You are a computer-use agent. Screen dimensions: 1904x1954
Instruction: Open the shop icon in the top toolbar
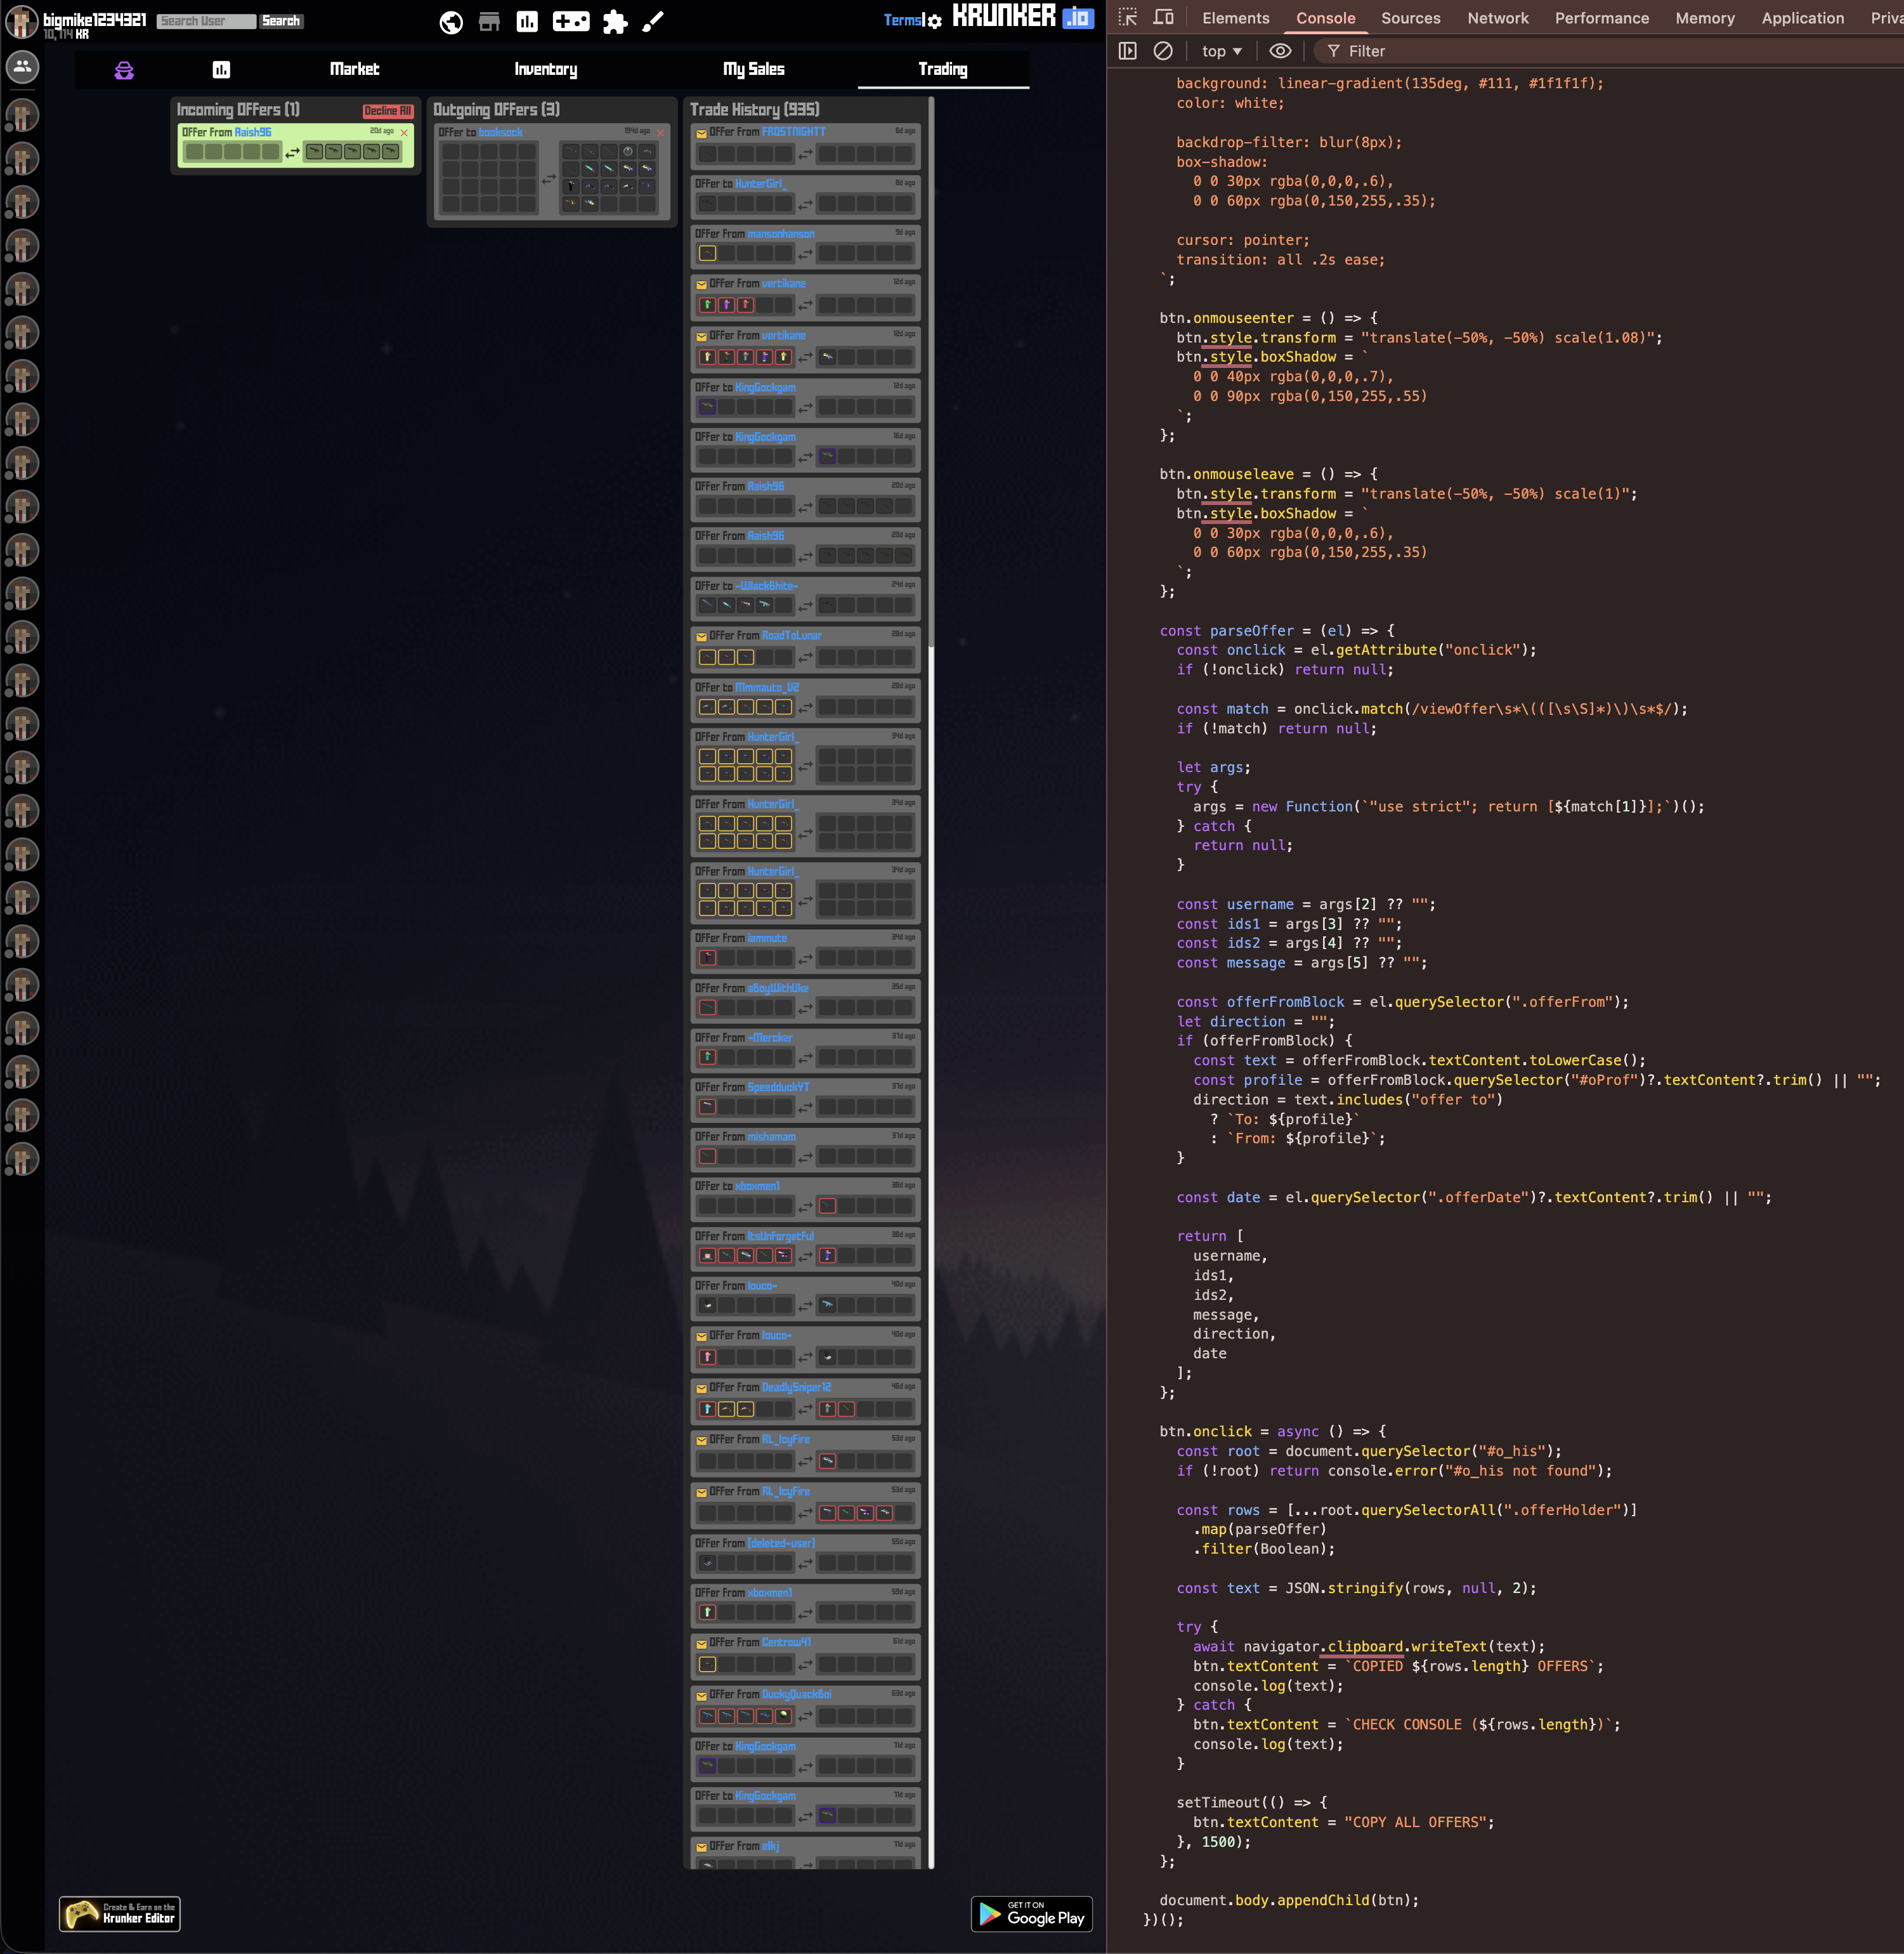pyautogui.click(x=489, y=20)
